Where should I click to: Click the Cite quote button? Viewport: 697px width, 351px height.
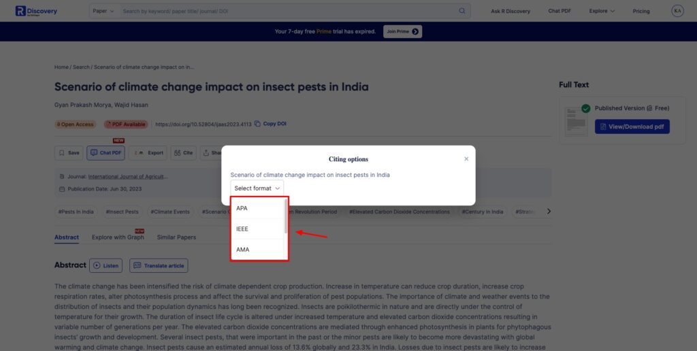click(183, 153)
